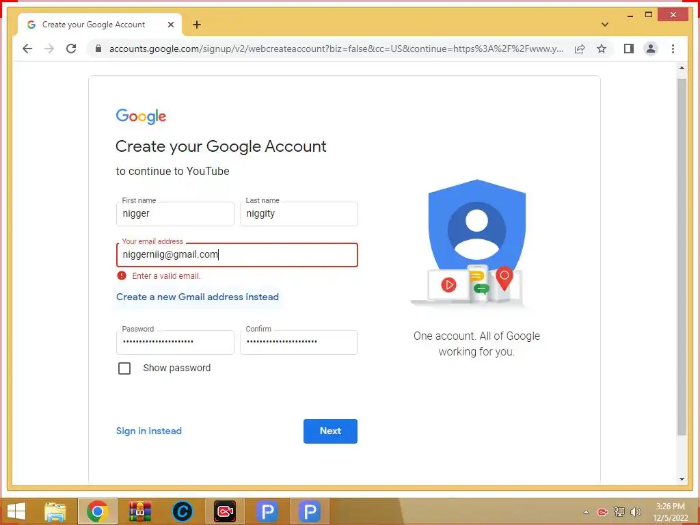700x525 pixels.
Task: Click the Chrome taskbar icon
Action: [x=97, y=511]
